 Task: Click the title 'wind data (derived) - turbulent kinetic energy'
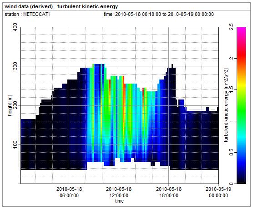point(61,6)
